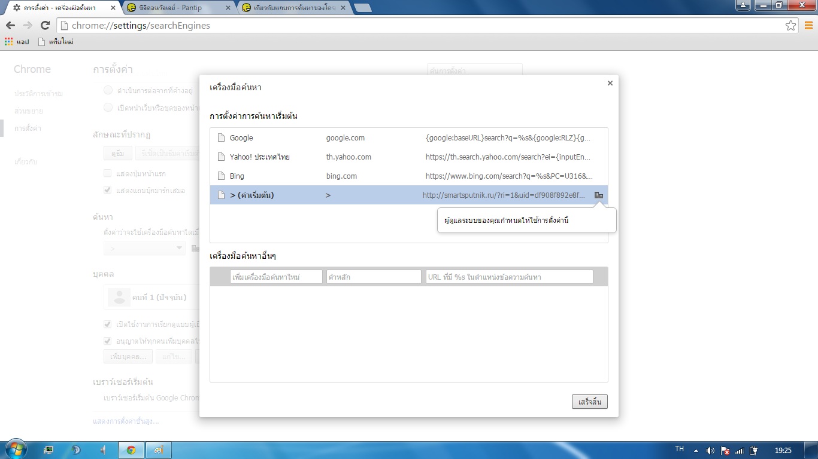This screenshot has height=459, width=818.
Task: Go back using the browser Back arrow
Action: pos(10,26)
